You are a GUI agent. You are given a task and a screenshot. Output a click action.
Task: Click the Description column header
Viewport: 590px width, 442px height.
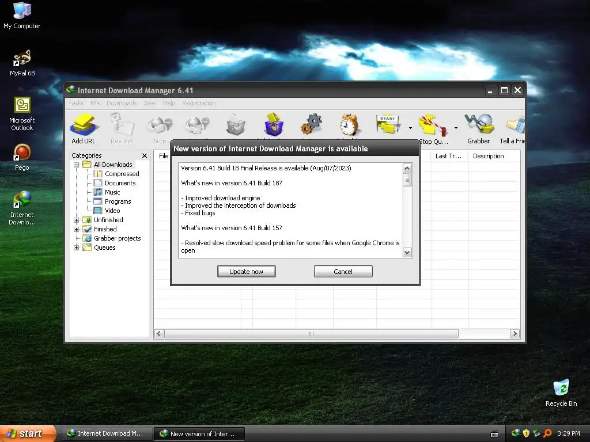[x=494, y=156]
